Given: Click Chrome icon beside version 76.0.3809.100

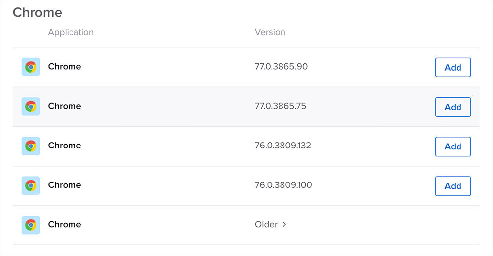Looking at the screenshot, I should coord(31,186).
